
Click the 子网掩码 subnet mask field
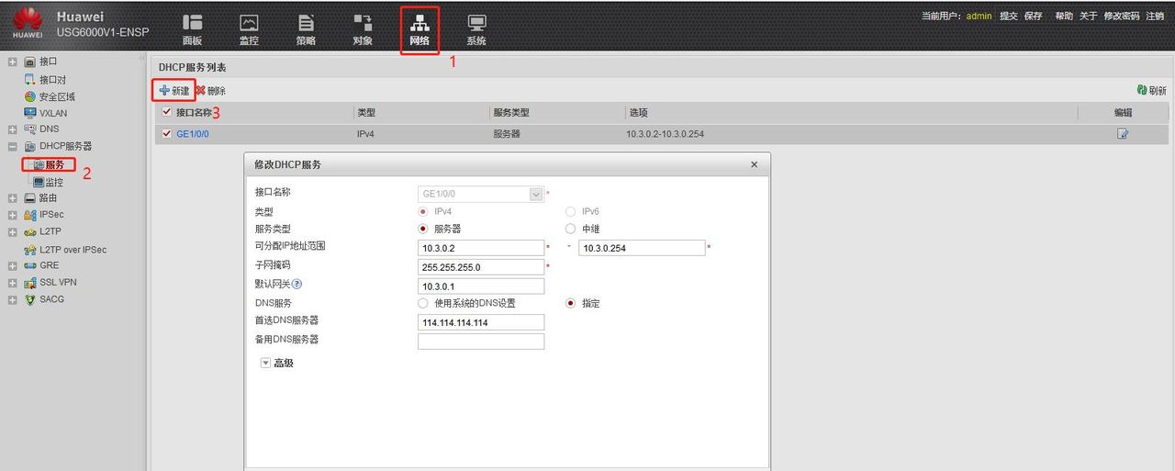tap(481, 266)
